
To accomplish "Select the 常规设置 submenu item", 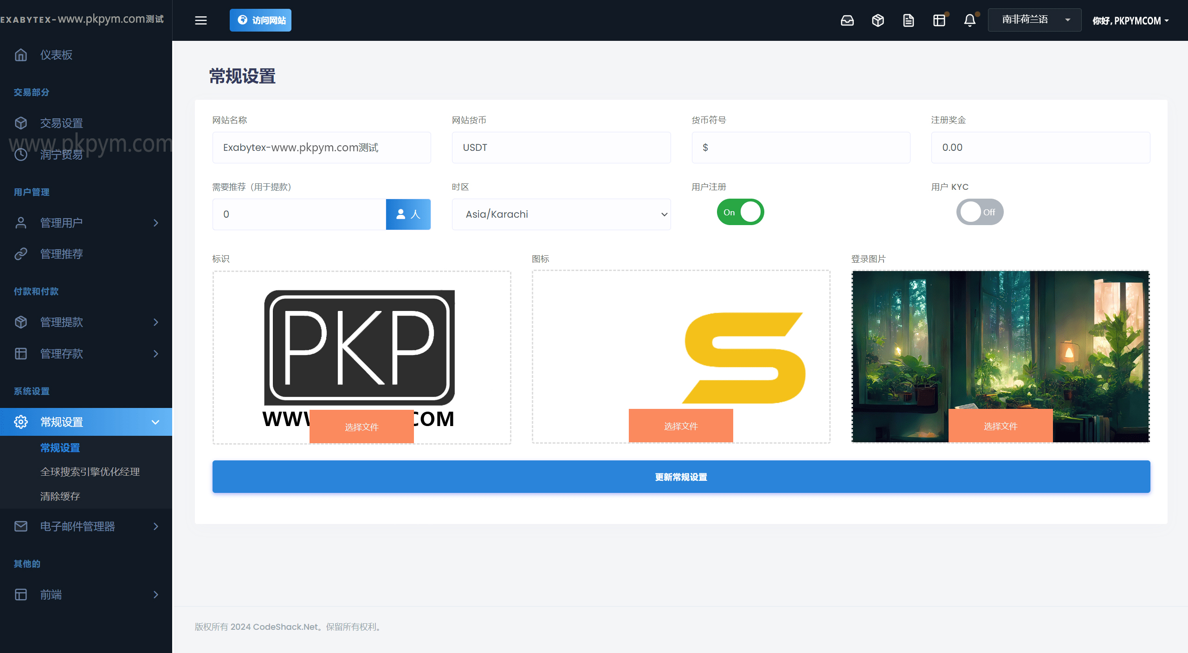I will tap(60, 448).
